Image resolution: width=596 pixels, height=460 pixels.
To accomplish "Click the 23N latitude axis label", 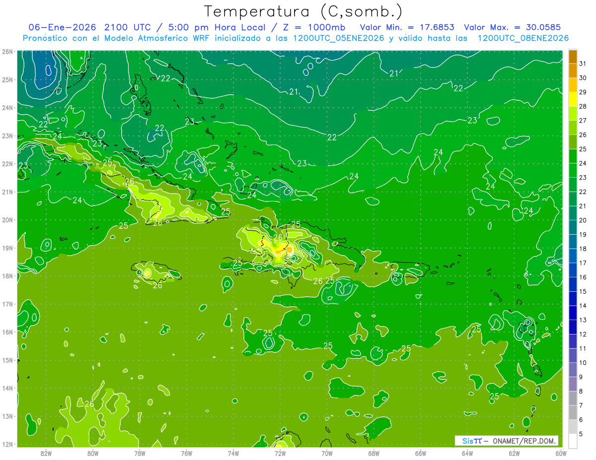I will [x=7, y=136].
